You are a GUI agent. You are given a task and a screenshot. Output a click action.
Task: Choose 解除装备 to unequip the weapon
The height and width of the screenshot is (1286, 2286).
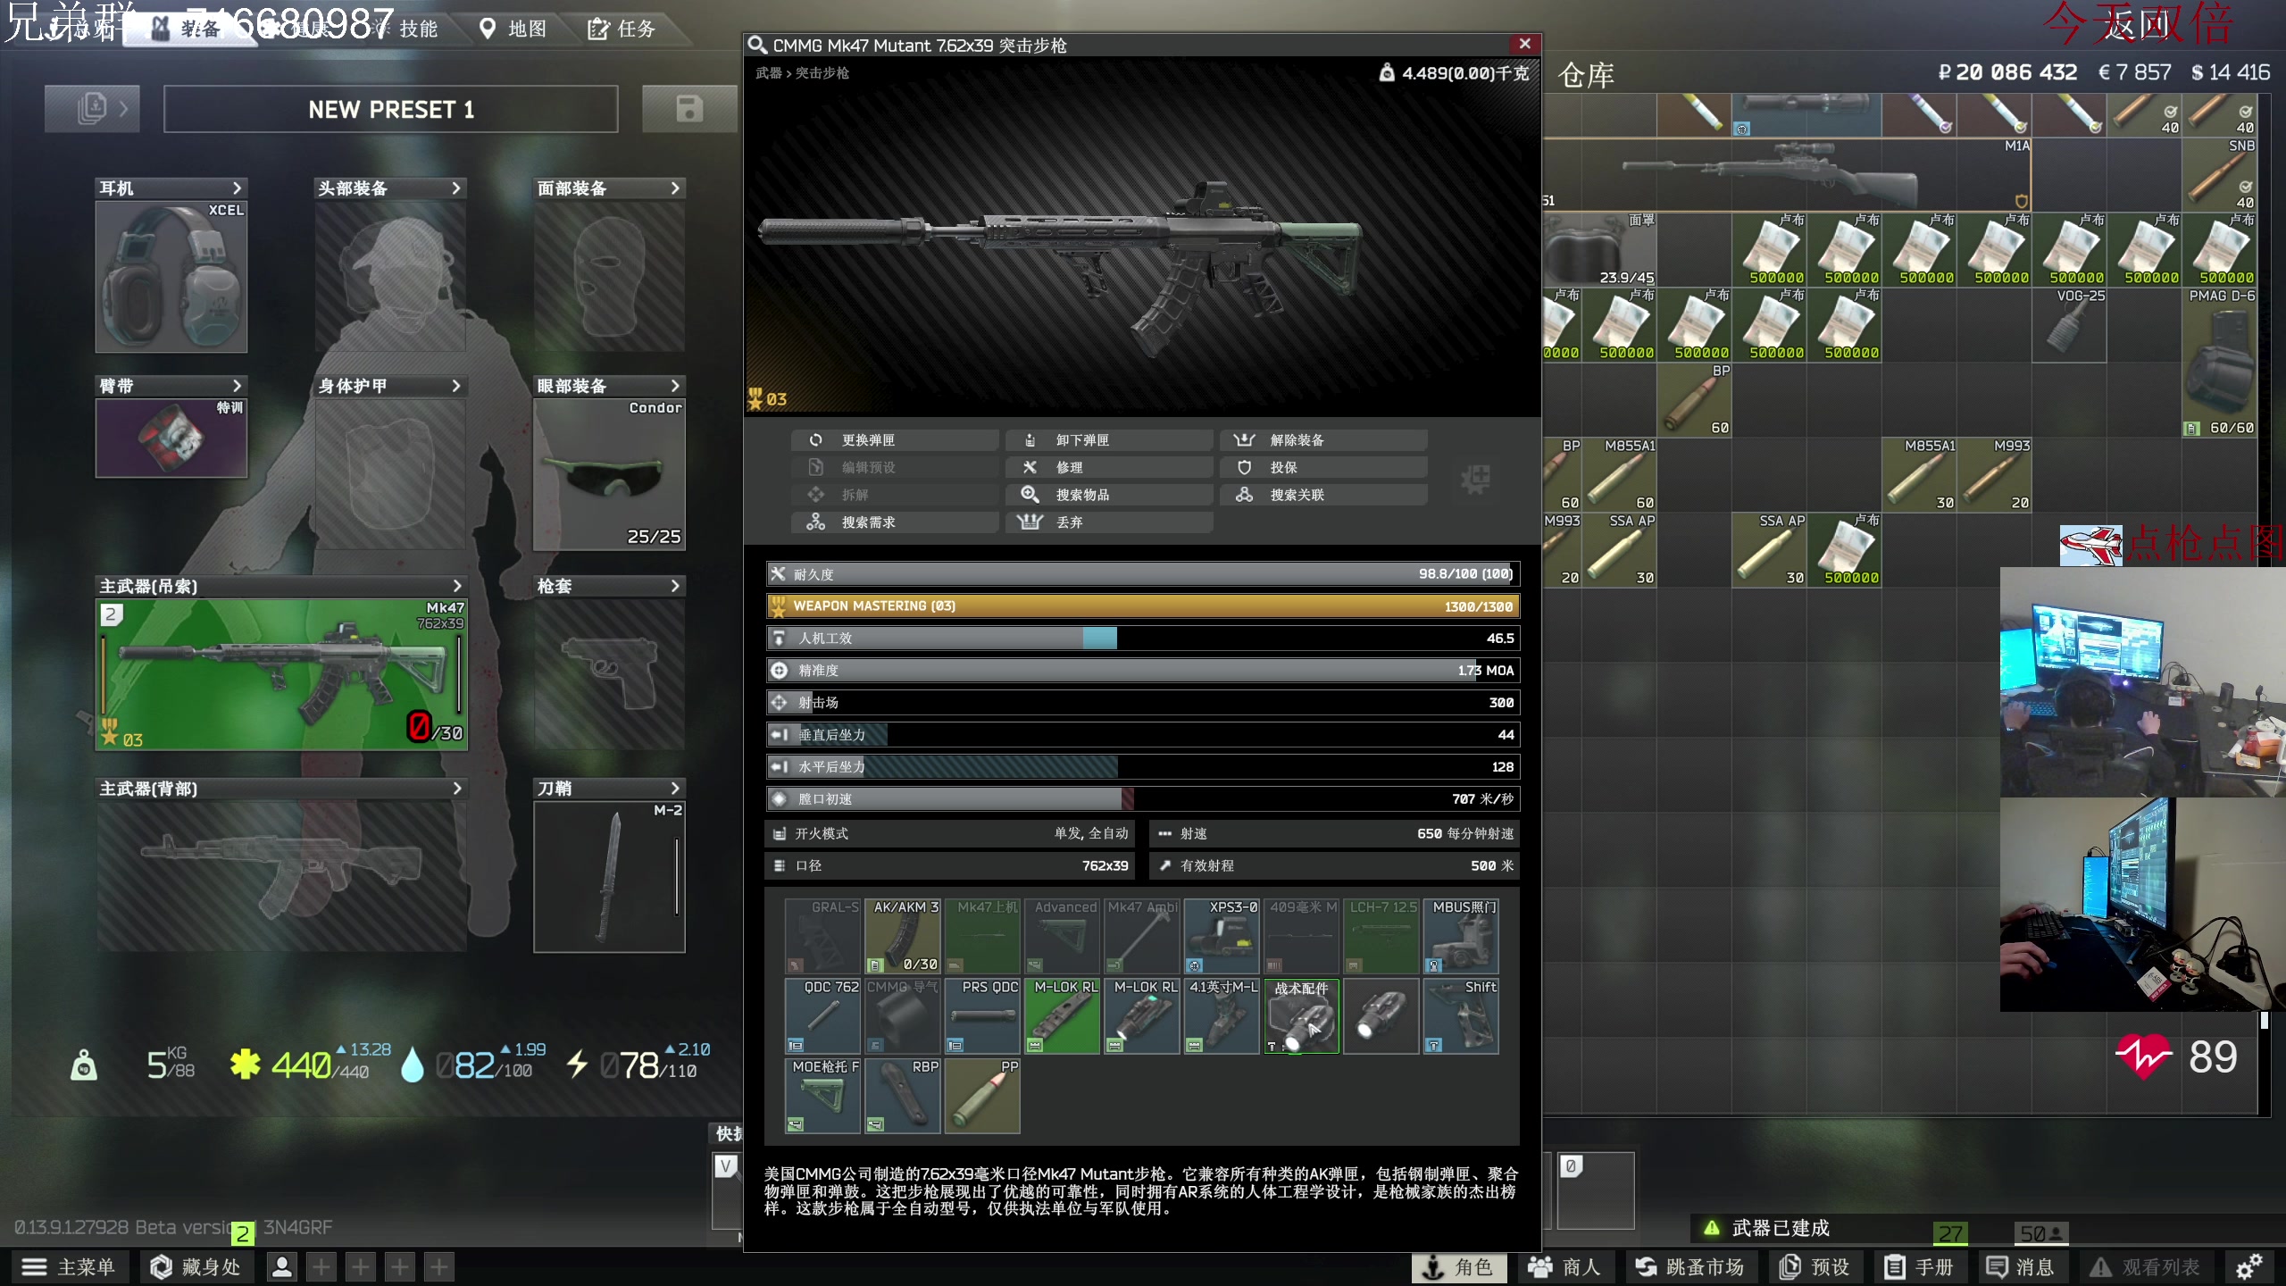point(1323,440)
